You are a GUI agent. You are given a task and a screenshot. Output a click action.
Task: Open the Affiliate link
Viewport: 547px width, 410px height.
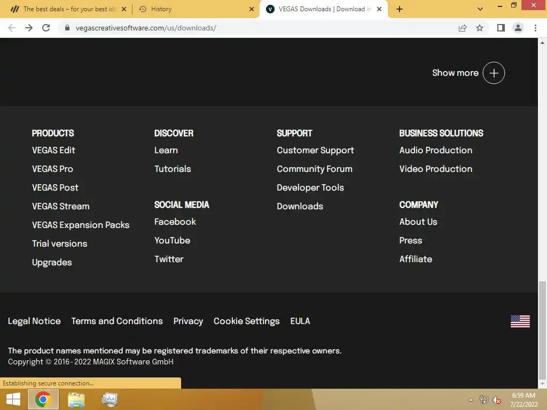(x=416, y=259)
